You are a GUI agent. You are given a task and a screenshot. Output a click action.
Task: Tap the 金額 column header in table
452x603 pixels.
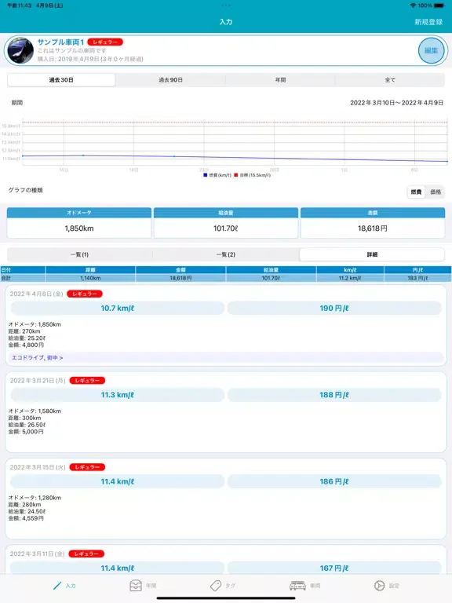coord(180,270)
